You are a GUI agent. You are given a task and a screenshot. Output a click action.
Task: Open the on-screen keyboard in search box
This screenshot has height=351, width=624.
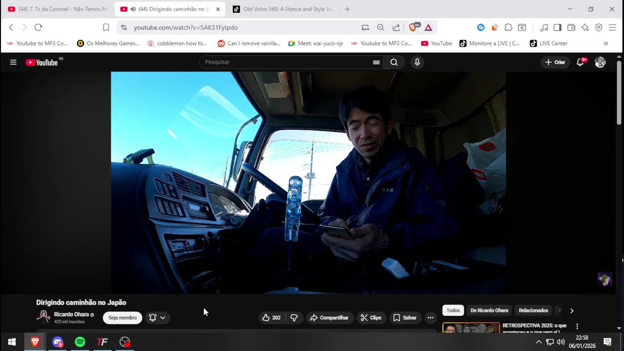(x=376, y=62)
